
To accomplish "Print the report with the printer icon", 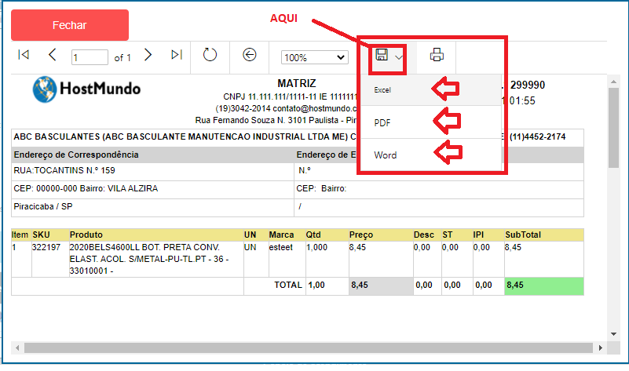I will pos(437,54).
